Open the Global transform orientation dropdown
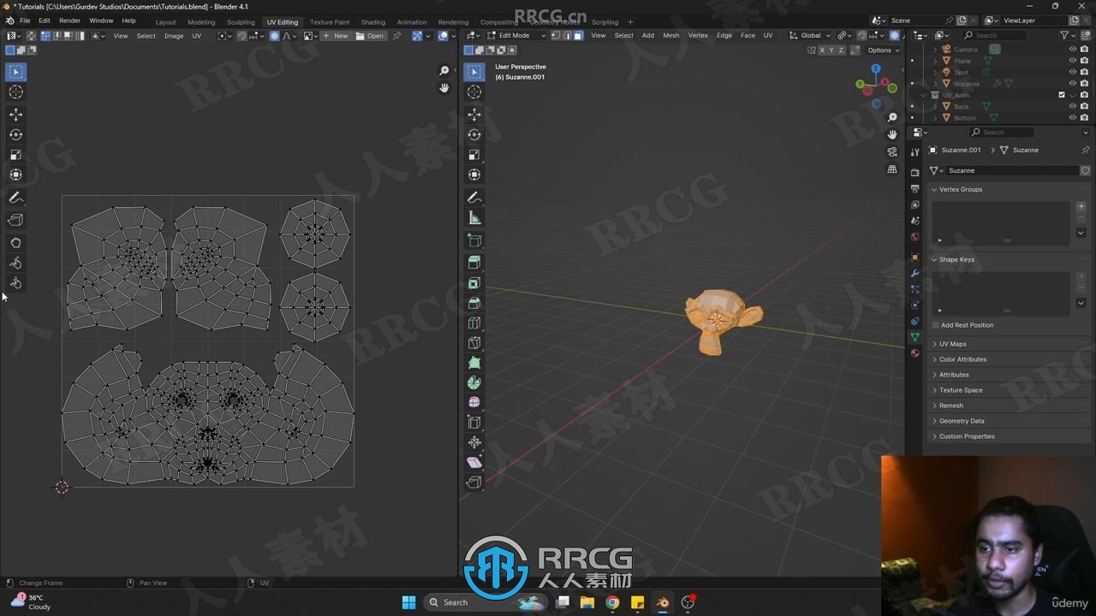 point(810,35)
